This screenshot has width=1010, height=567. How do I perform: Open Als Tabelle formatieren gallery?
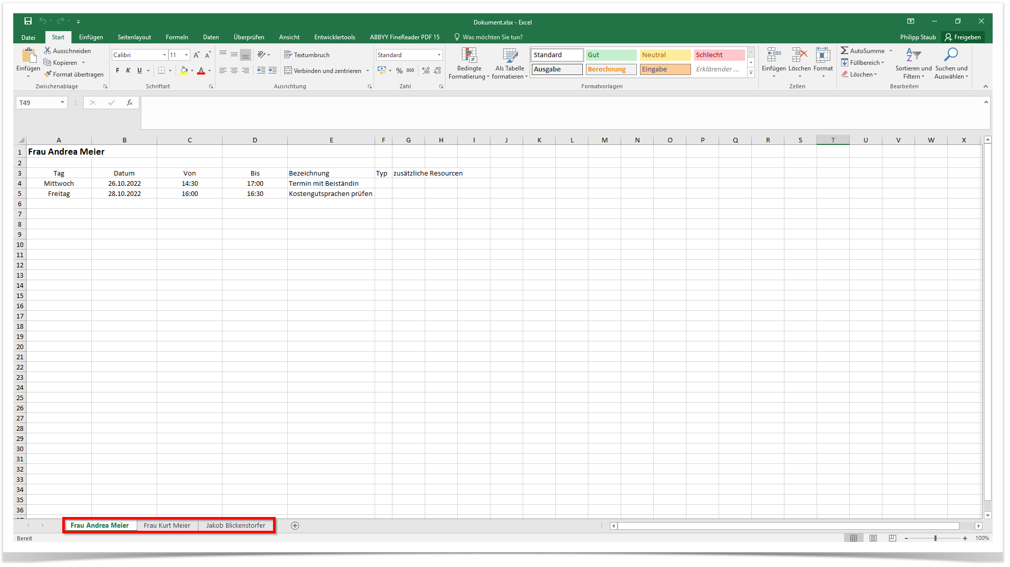click(x=510, y=63)
